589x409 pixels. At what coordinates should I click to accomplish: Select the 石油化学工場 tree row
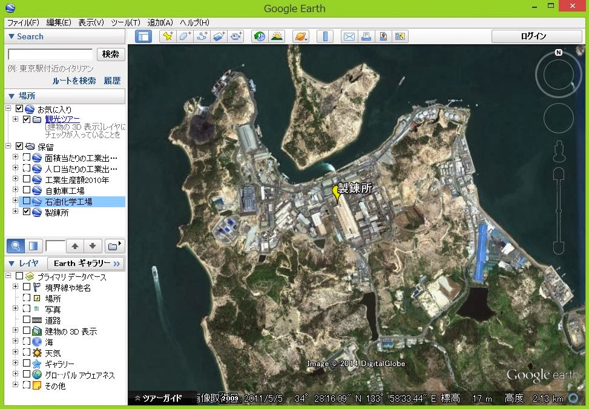click(x=72, y=202)
